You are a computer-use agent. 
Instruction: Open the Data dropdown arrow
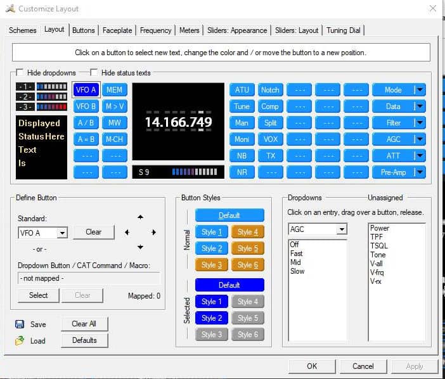click(420, 106)
